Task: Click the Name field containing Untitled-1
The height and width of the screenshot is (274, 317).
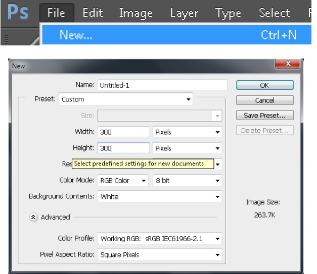Action: tap(162, 85)
